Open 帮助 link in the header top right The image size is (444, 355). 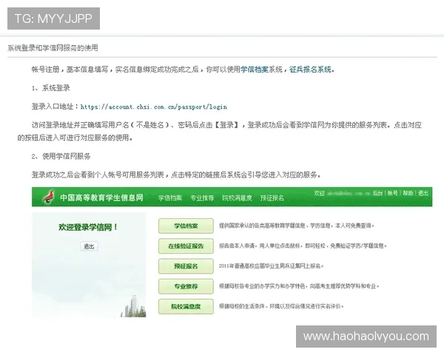[x=408, y=193]
